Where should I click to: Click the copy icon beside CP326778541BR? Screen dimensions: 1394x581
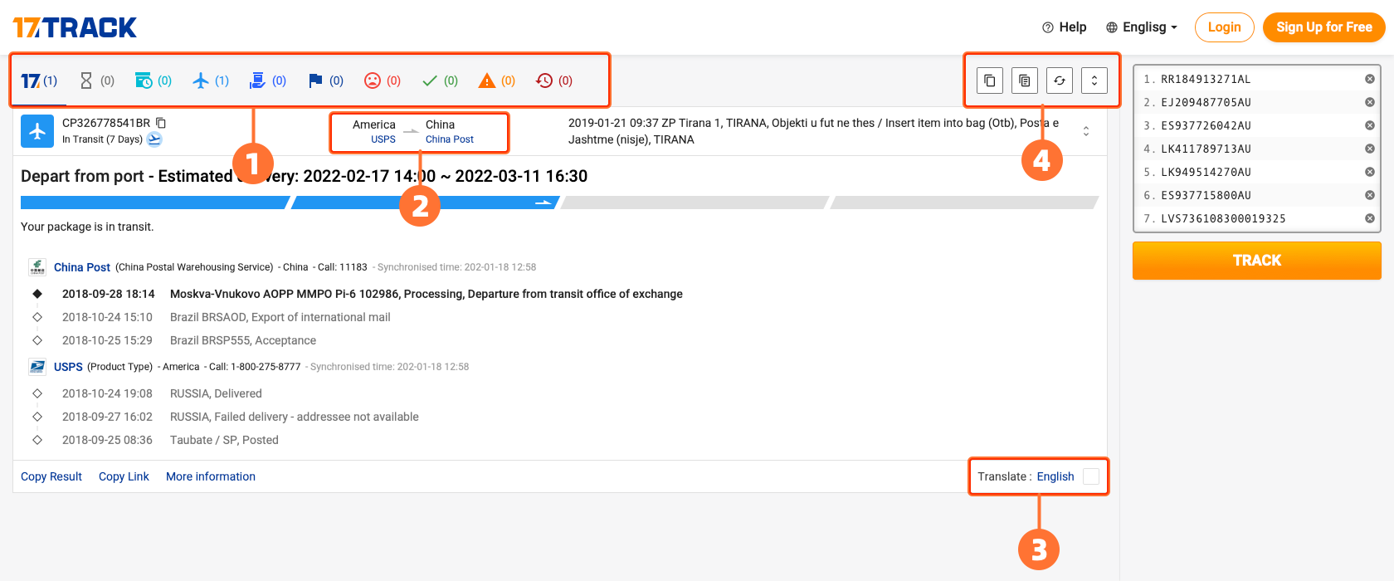[161, 123]
